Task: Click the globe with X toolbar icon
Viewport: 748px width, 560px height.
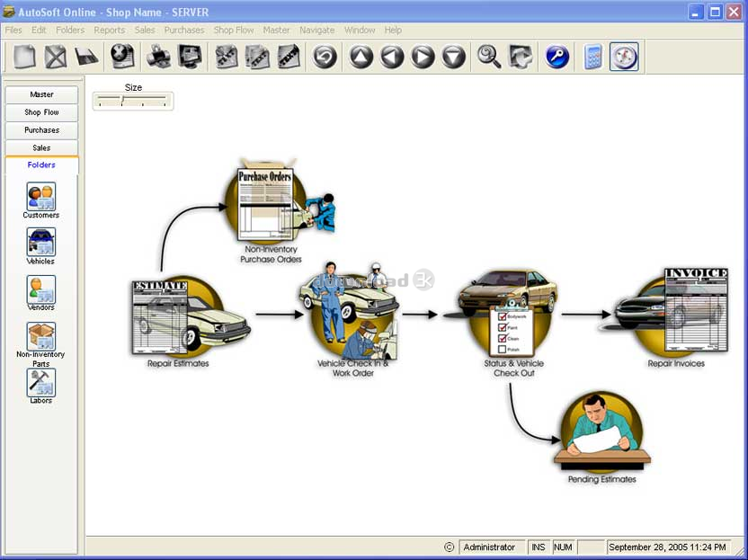Action: (x=122, y=57)
